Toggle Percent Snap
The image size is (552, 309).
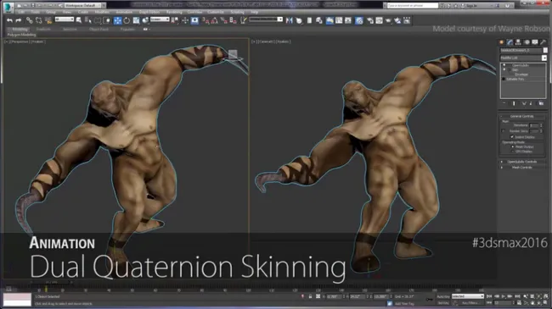(223, 20)
